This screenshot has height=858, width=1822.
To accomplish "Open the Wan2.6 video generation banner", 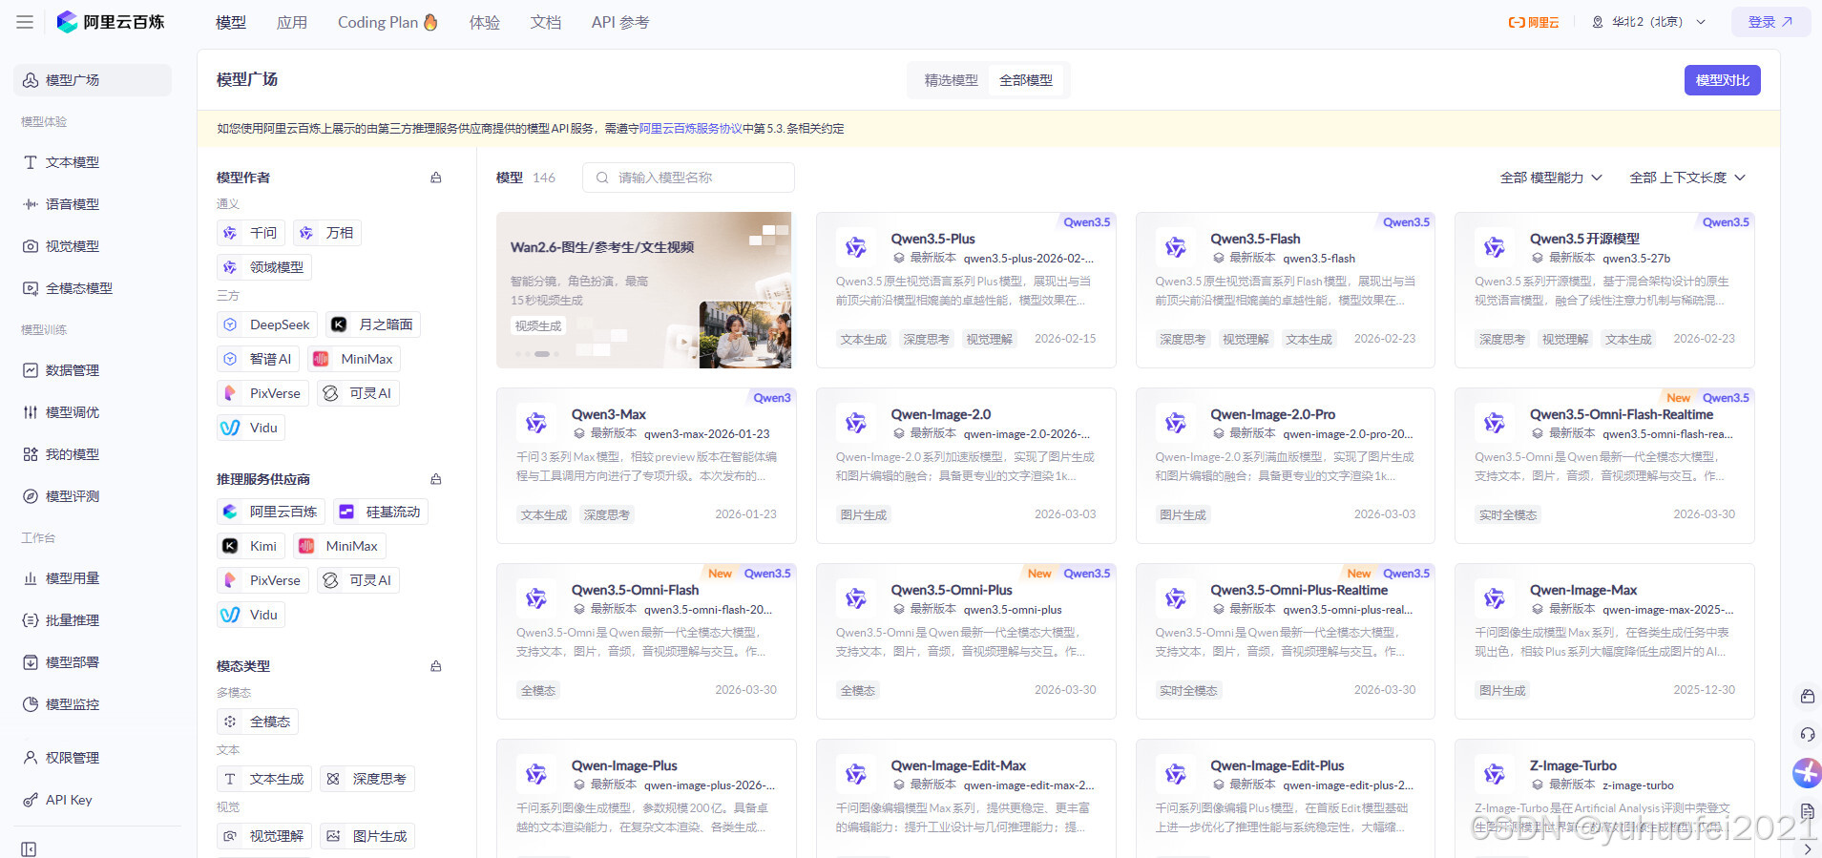I will pos(644,290).
